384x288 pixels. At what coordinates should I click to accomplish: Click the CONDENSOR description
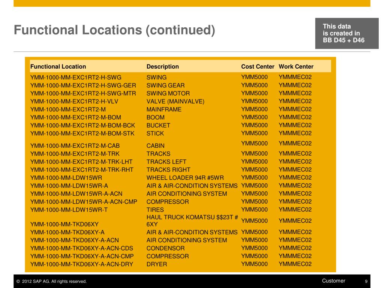(165, 248)
